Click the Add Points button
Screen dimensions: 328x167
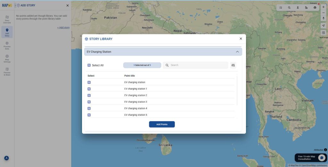point(162,124)
